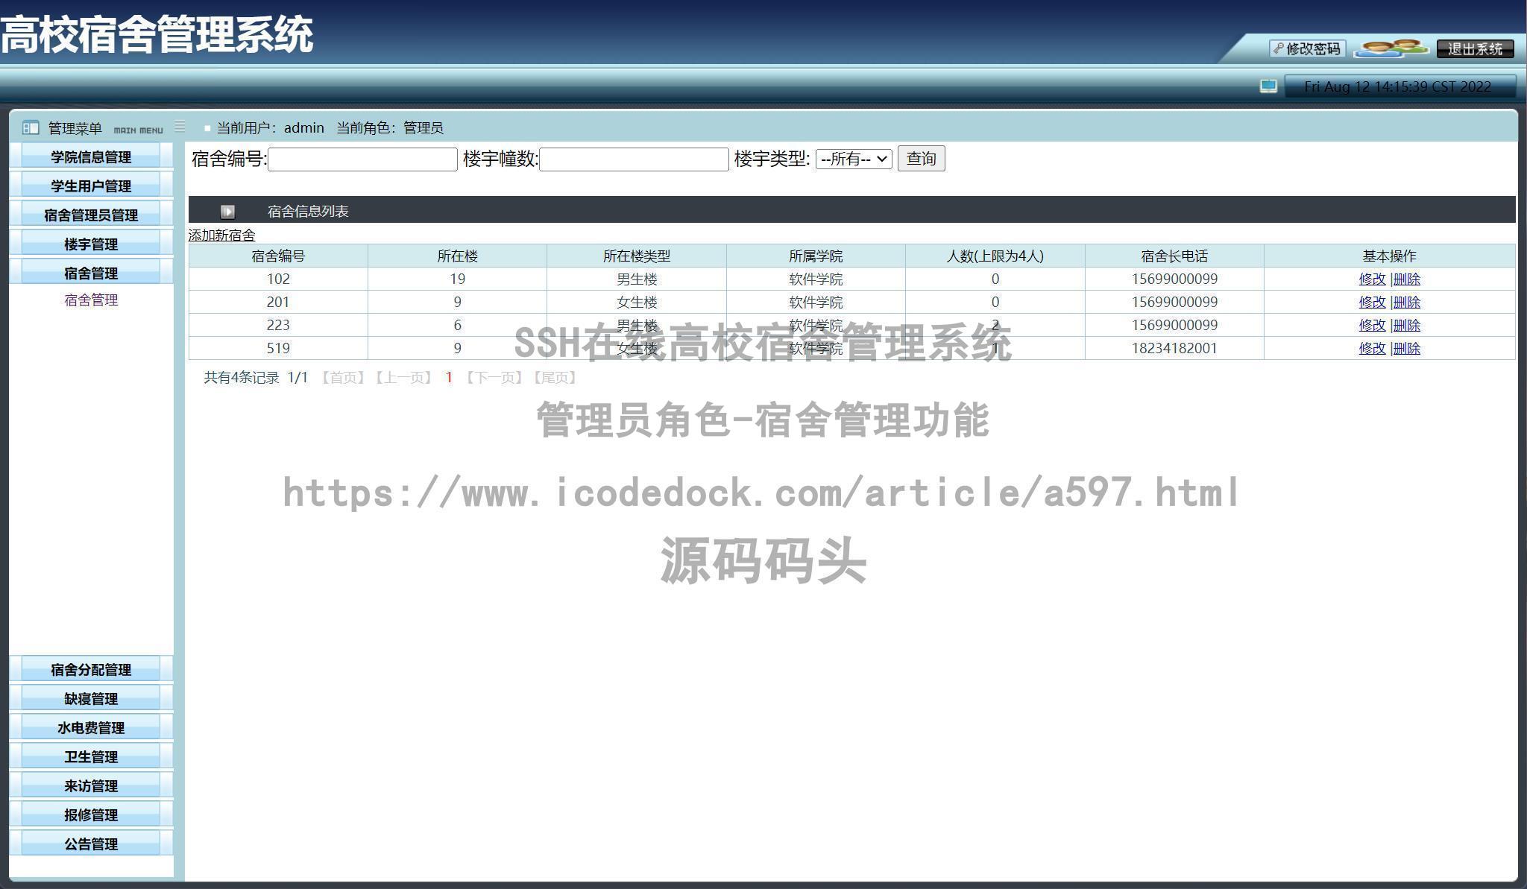
Task: Open the 楼宇类型 building type dropdown
Action: (x=853, y=159)
